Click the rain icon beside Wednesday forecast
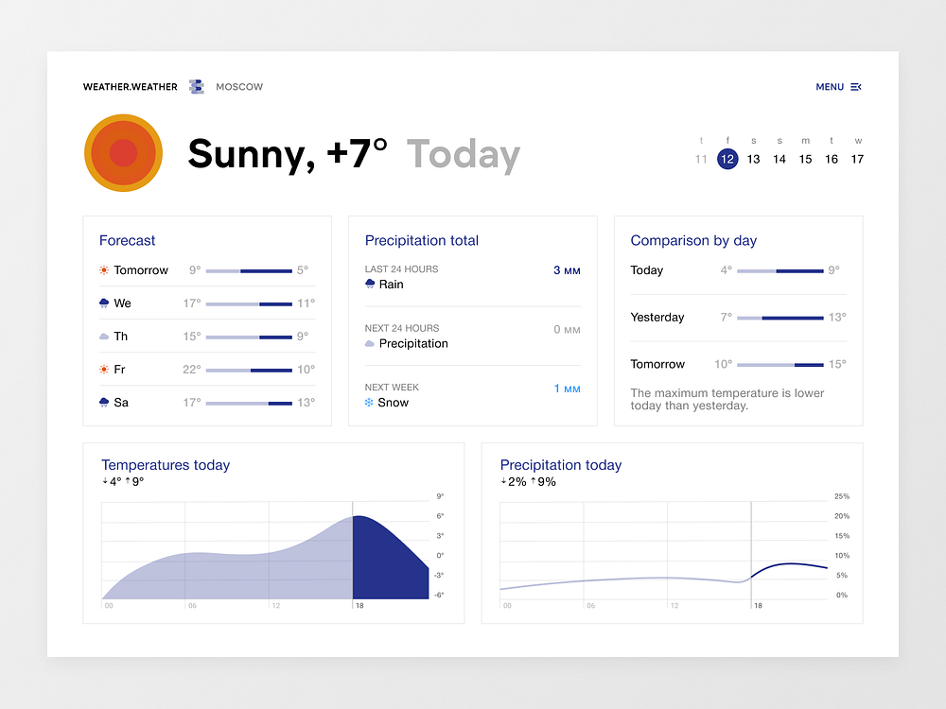Viewport: 946px width, 709px height. [104, 303]
